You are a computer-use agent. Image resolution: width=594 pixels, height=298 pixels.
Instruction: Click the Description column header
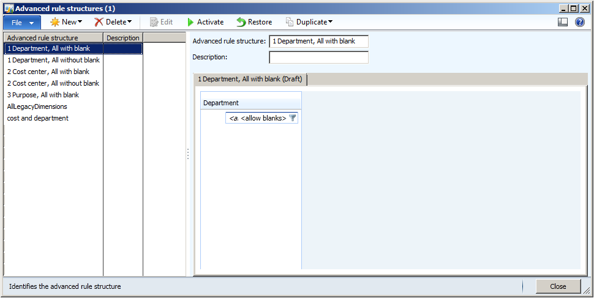[x=123, y=38]
